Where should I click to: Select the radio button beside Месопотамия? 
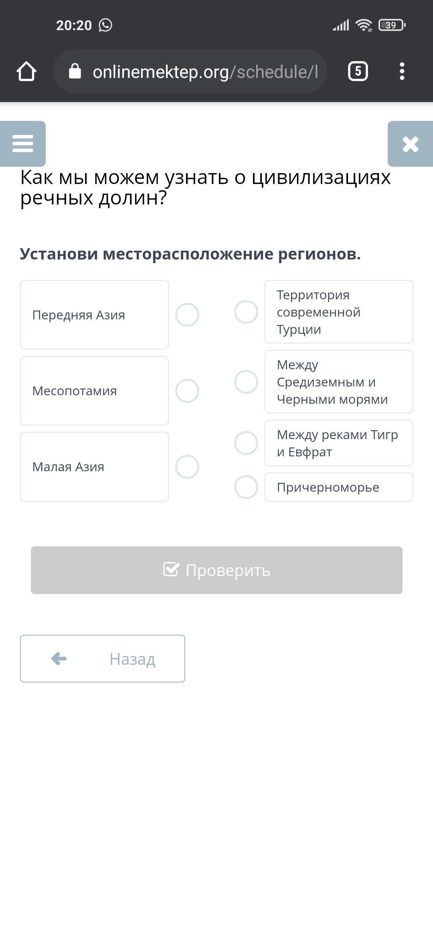[187, 391]
